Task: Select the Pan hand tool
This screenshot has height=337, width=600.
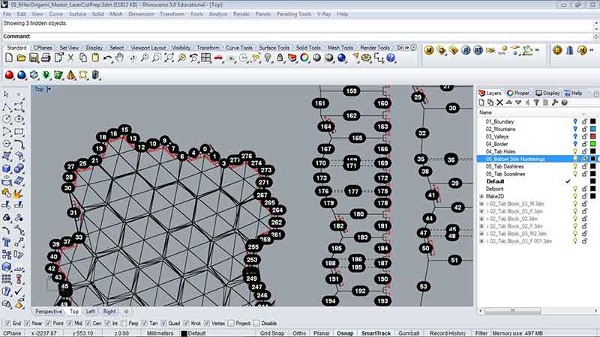Action: (120, 58)
